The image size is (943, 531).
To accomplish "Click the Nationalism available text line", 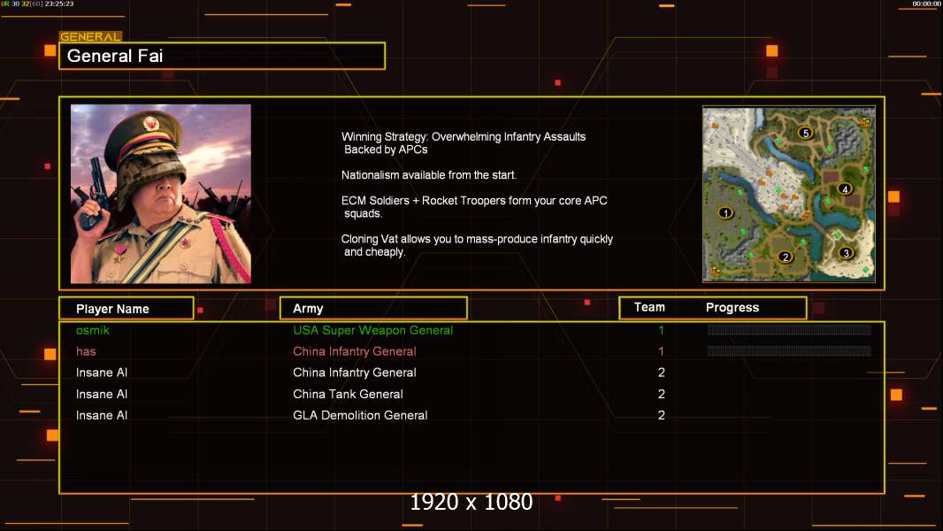I will pos(429,175).
